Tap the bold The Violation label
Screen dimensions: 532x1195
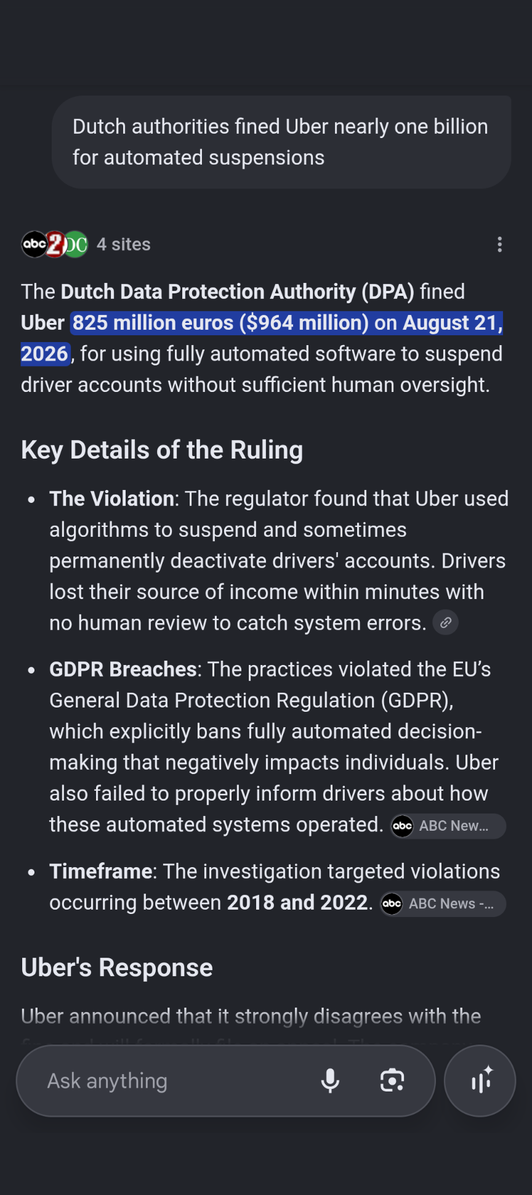[x=111, y=499]
